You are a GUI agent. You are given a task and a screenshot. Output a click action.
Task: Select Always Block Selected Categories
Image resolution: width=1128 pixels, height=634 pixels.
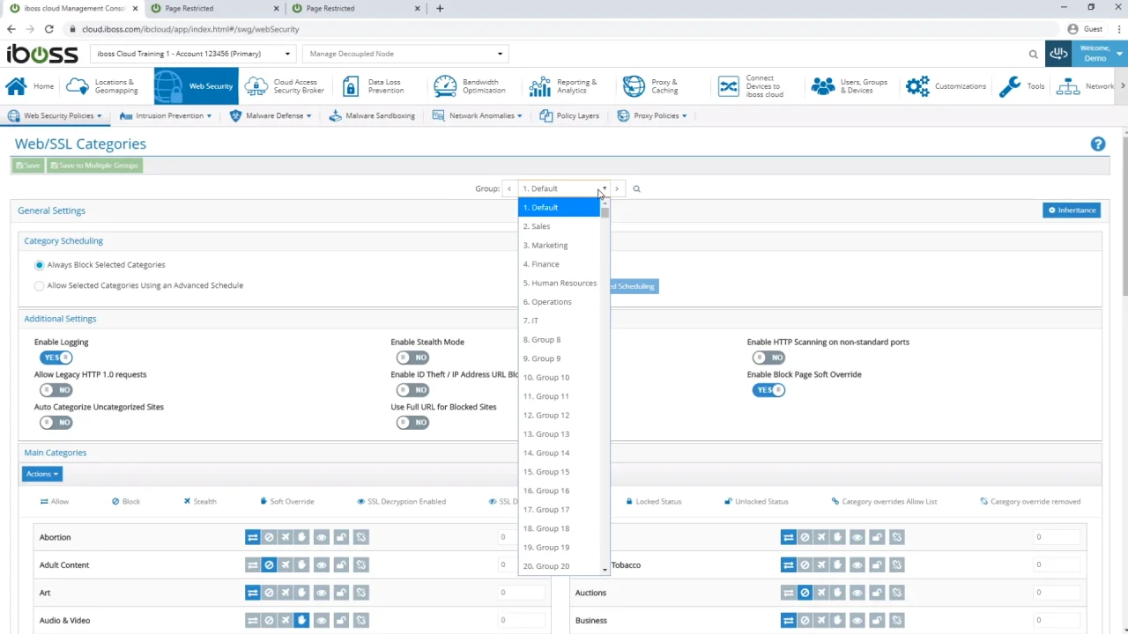click(39, 264)
